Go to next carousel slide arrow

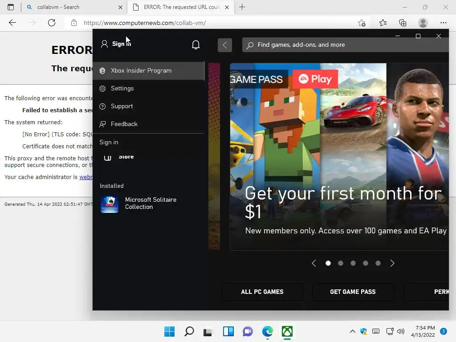pyautogui.click(x=392, y=263)
